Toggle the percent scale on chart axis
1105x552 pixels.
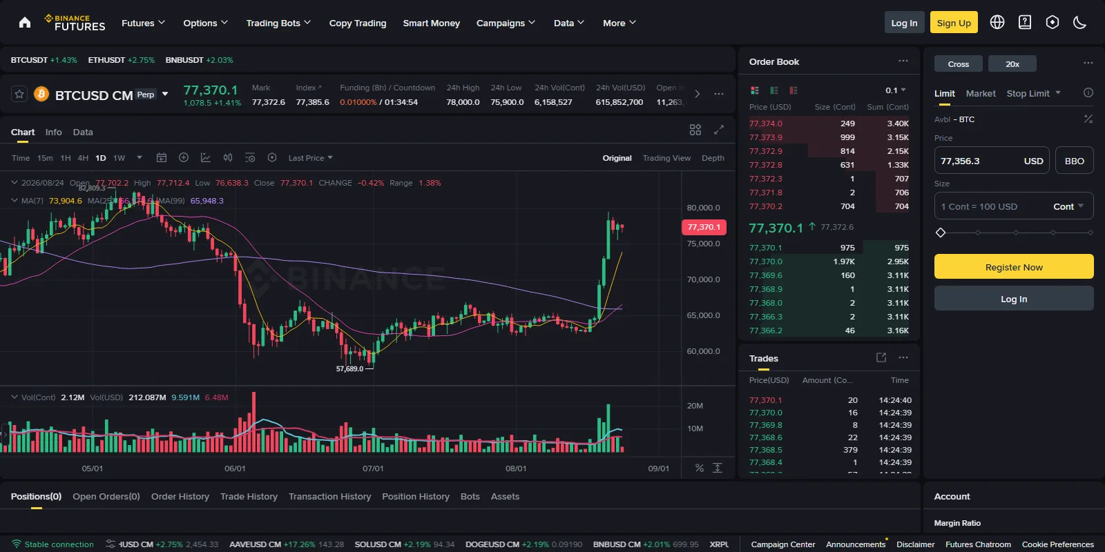click(700, 468)
